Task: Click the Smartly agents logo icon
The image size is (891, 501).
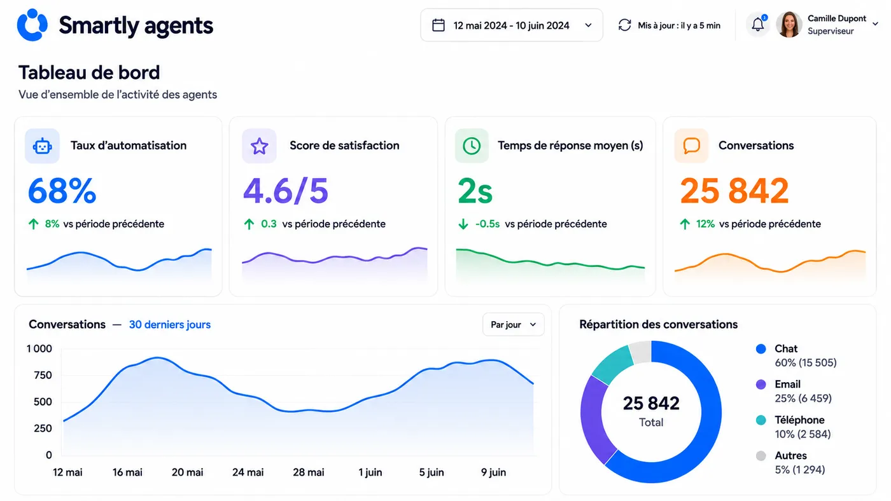Action: click(x=32, y=25)
